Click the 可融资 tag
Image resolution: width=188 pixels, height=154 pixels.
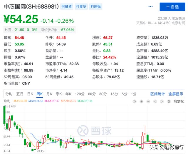click(x=67, y=6)
